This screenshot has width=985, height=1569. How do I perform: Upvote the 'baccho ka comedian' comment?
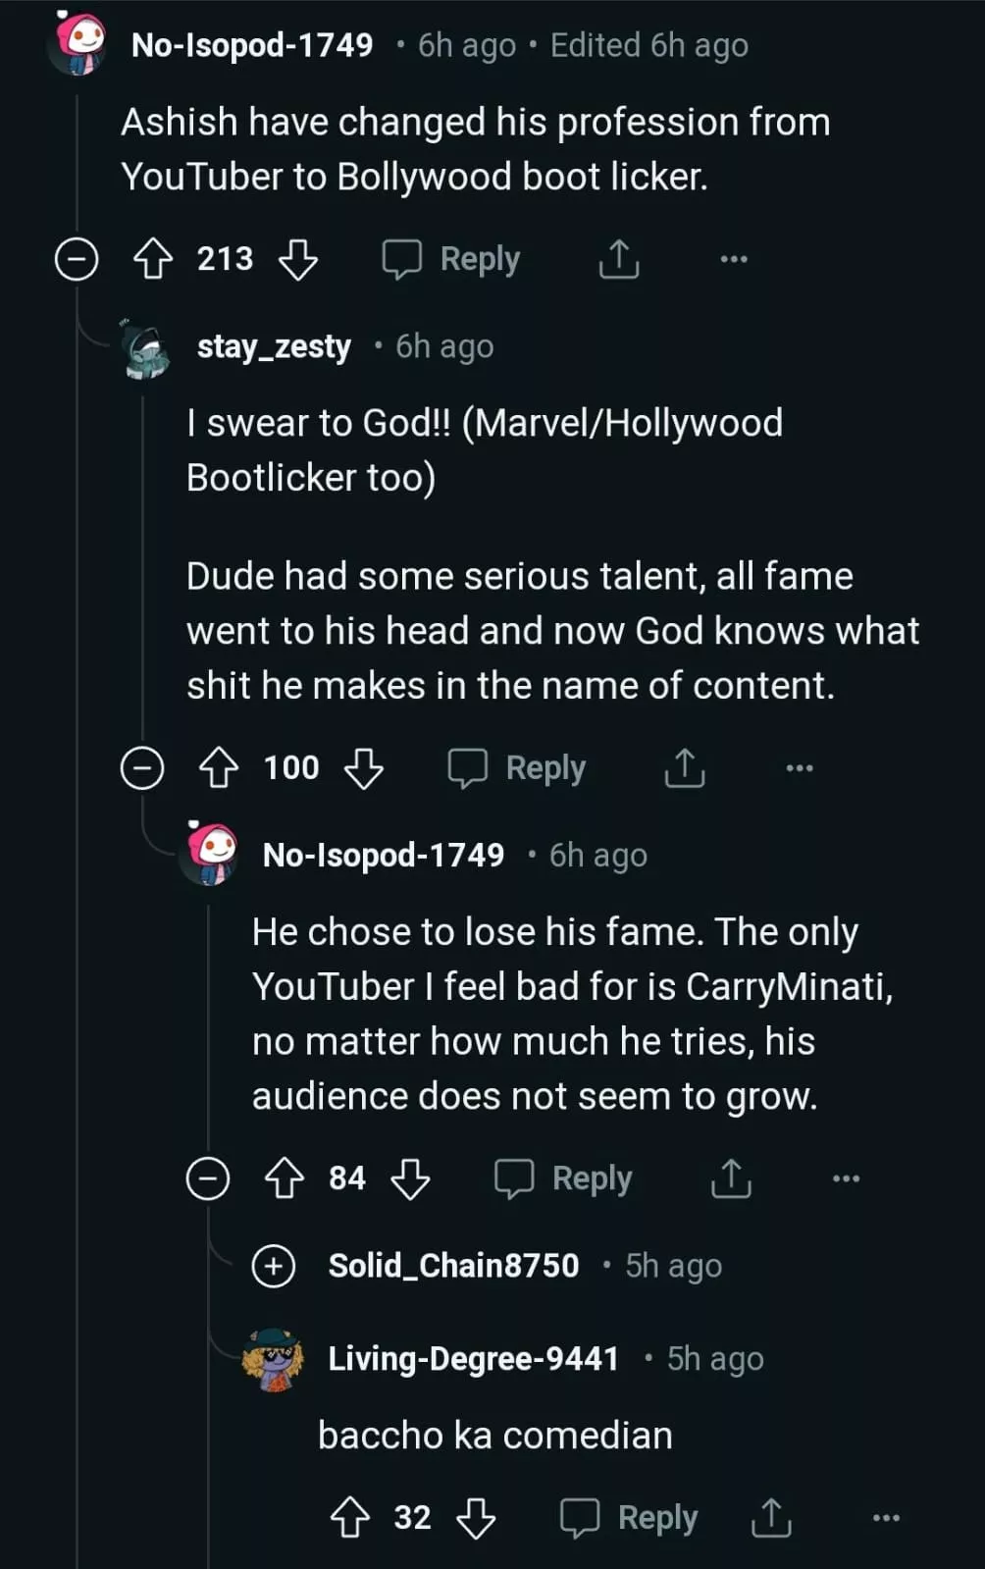point(349,1518)
